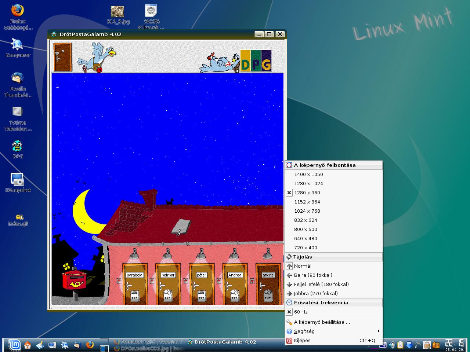Click the flying pigeon with mailbag
The height and width of the screenshot is (352, 470).
97,57
